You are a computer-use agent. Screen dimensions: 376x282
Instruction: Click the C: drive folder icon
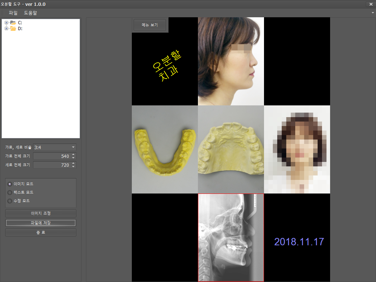(13, 23)
